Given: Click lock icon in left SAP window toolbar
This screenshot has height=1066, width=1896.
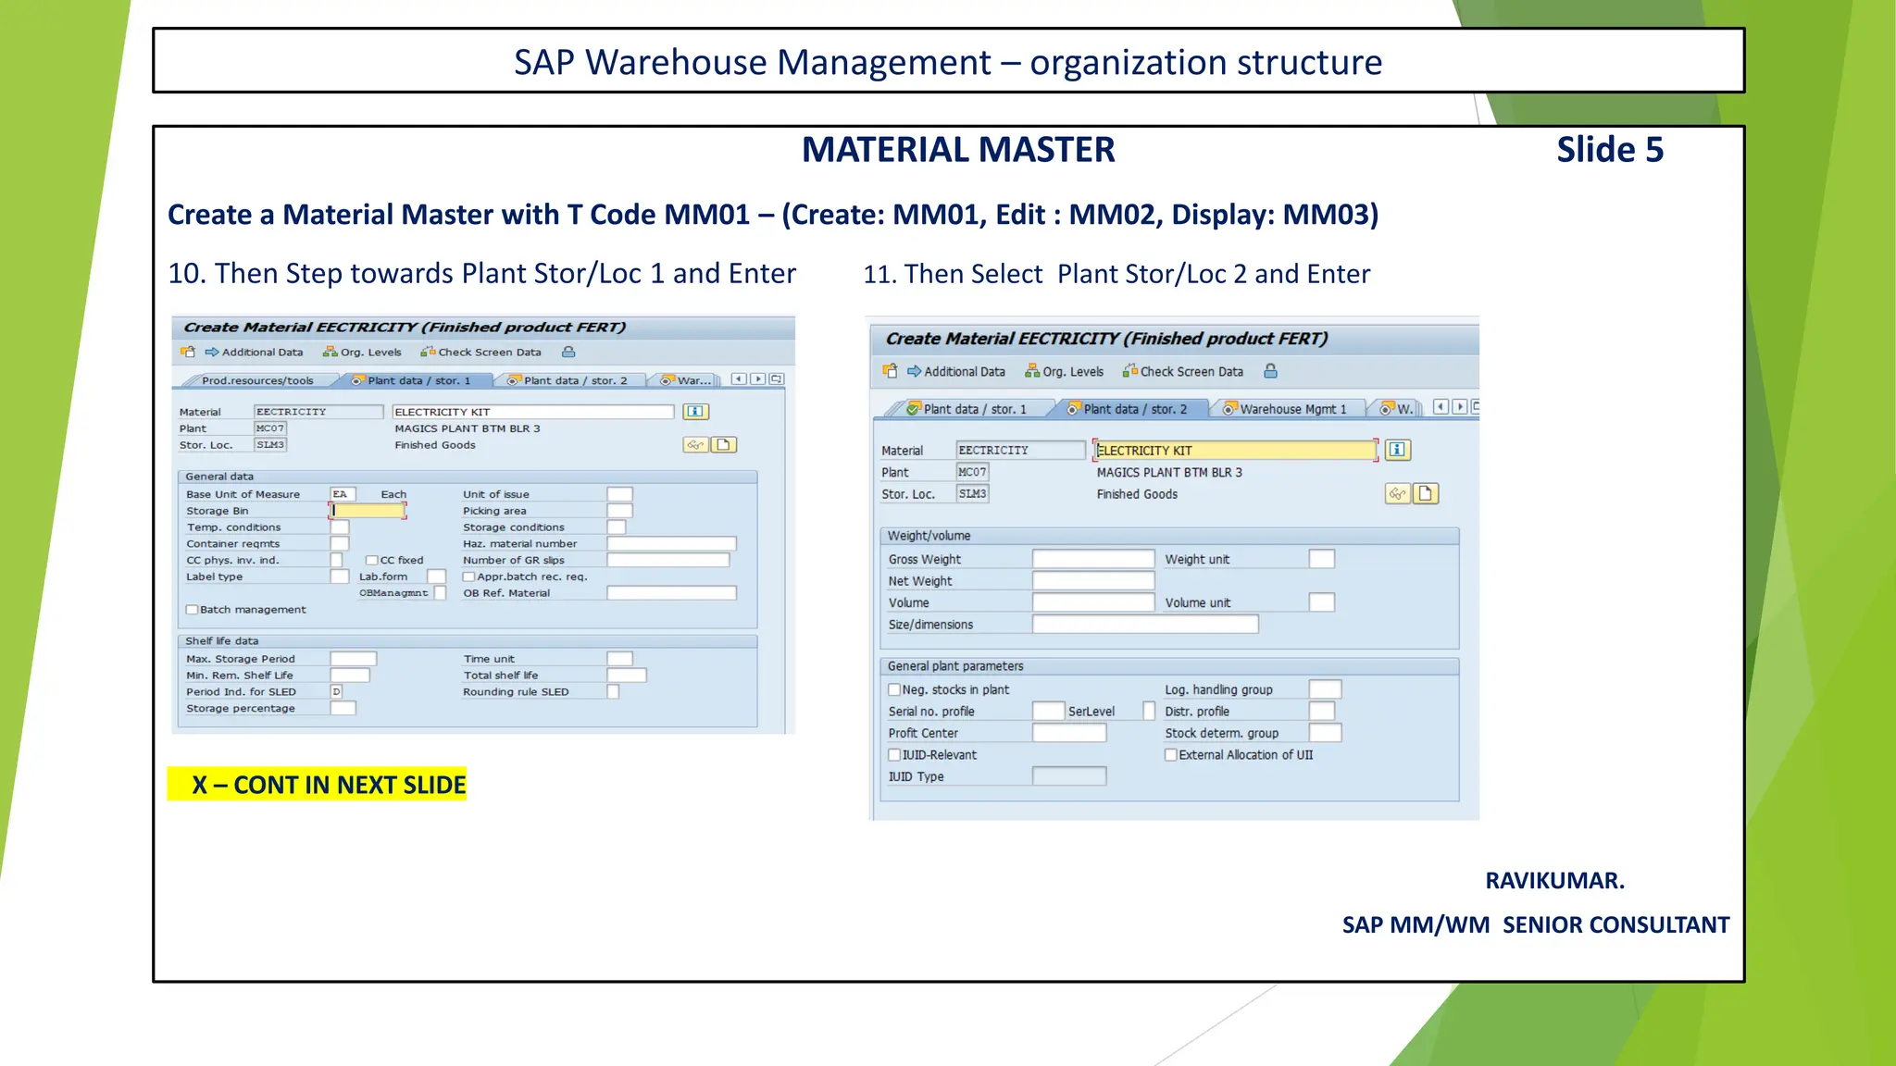Looking at the screenshot, I should tap(568, 352).
